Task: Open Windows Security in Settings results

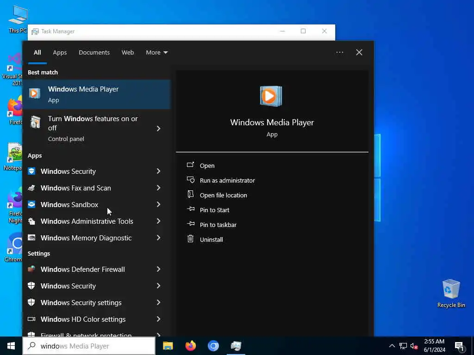Action: [x=96, y=286]
